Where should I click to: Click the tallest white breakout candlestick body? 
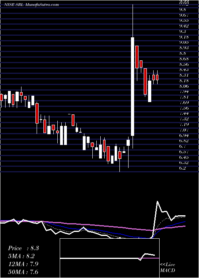[133, 87]
